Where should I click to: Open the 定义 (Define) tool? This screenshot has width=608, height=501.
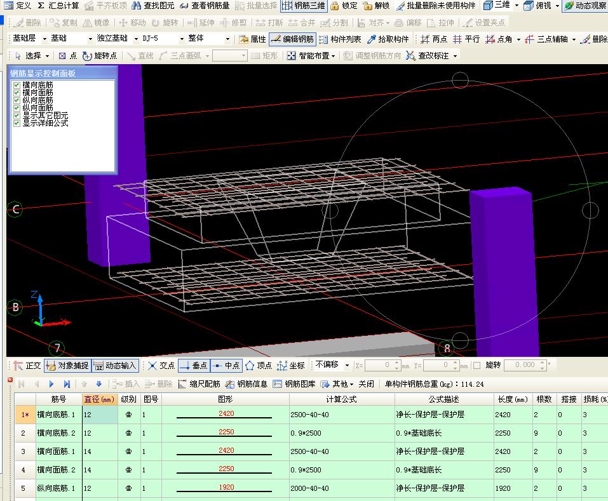pyautogui.click(x=17, y=6)
